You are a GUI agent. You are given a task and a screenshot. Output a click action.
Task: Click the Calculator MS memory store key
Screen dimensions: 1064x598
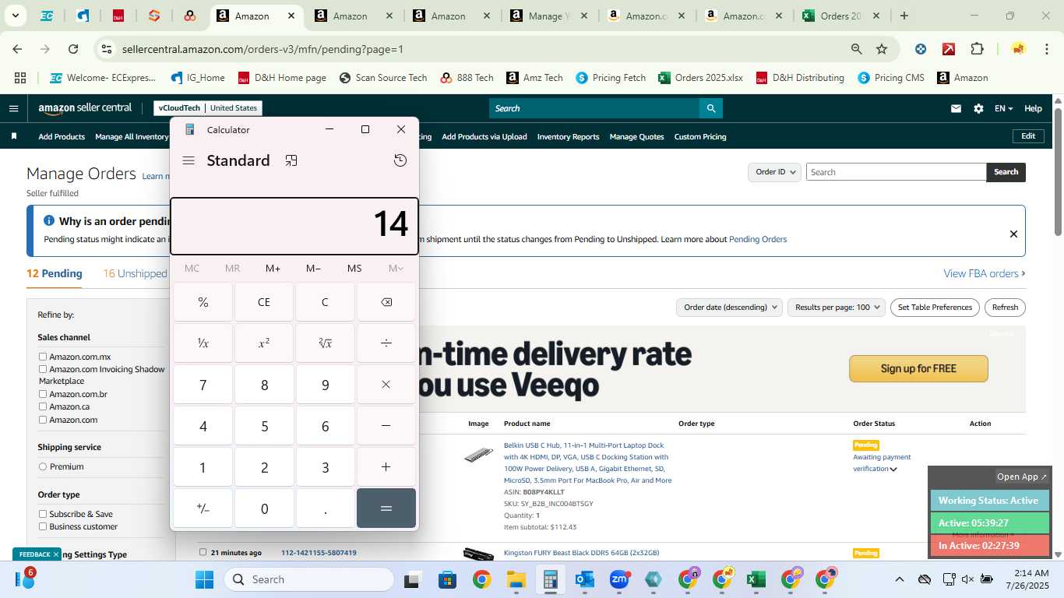354,269
